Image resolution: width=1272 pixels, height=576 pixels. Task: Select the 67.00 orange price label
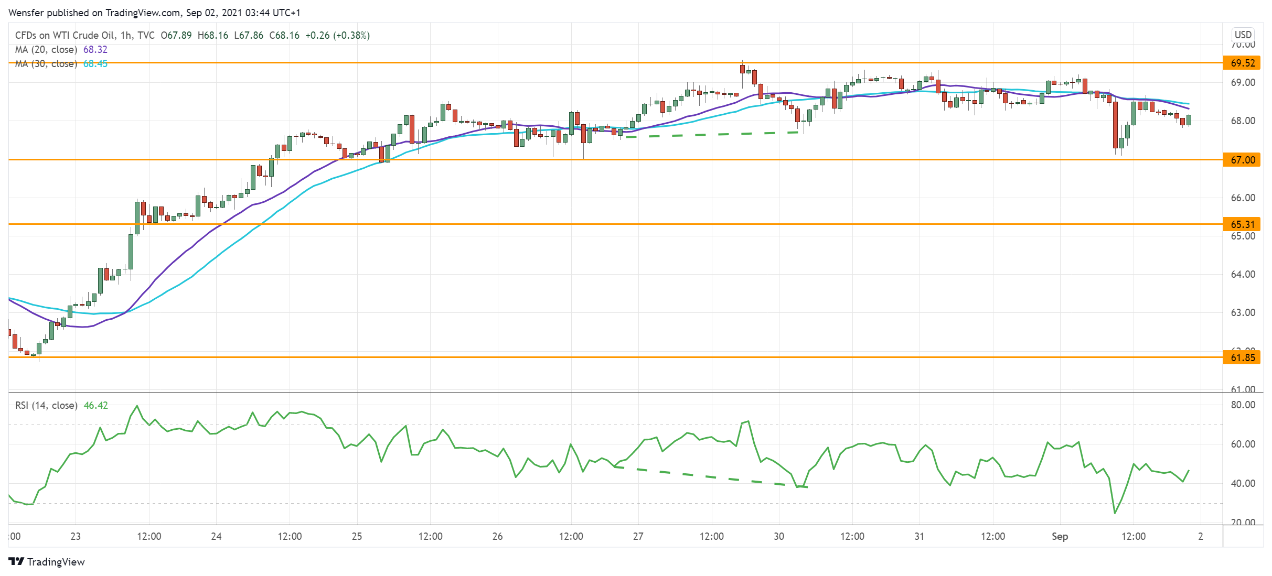tap(1242, 160)
